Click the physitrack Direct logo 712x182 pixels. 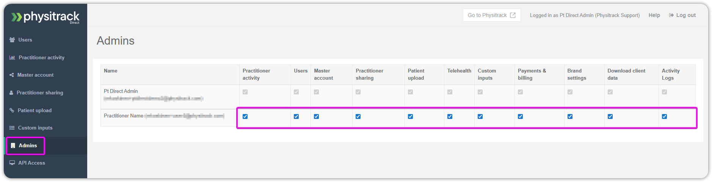pyautogui.click(x=45, y=17)
